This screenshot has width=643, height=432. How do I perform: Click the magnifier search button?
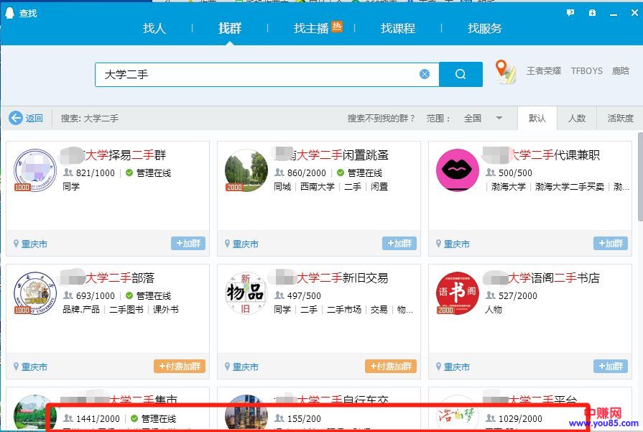(x=461, y=74)
